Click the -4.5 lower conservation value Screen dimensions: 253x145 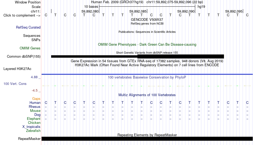point(35,91)
